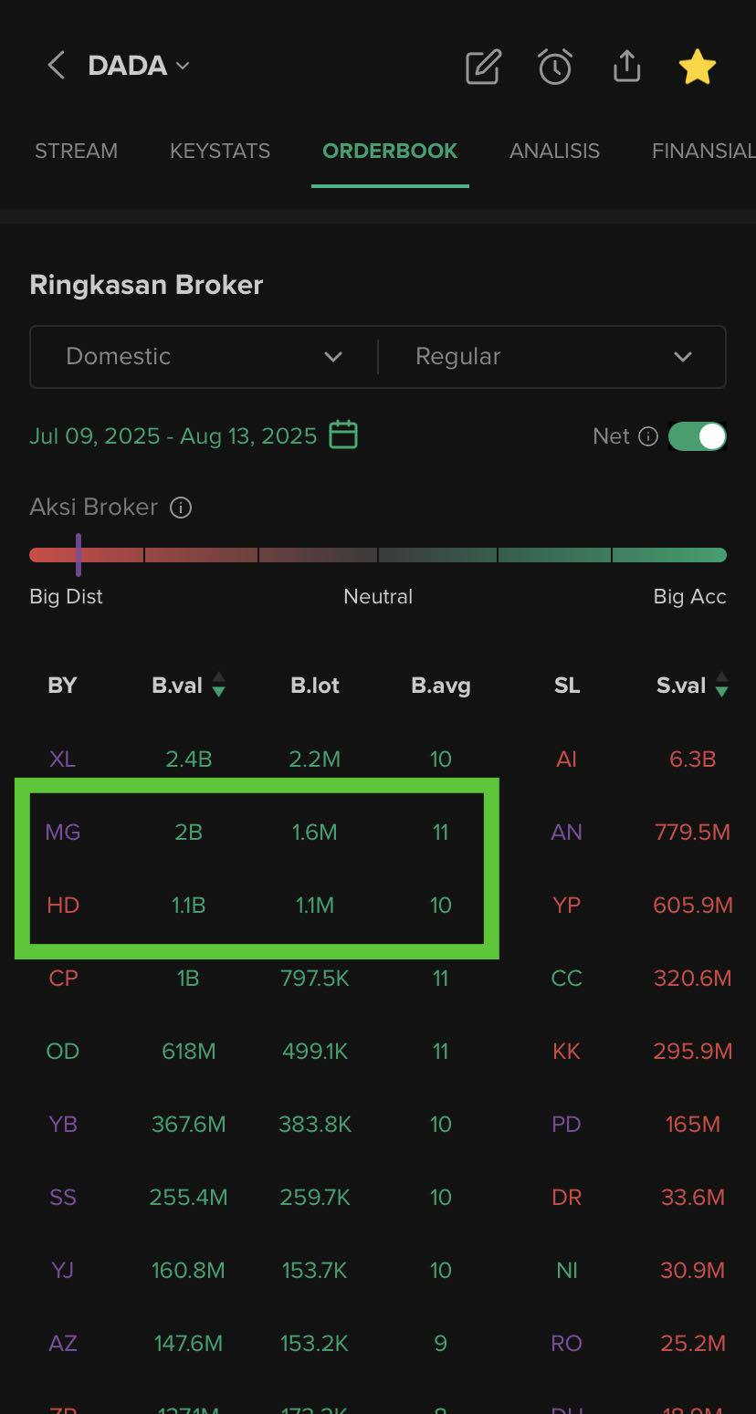
Task: Switch to the ANALISIS tab
Action: pos(554,151)
